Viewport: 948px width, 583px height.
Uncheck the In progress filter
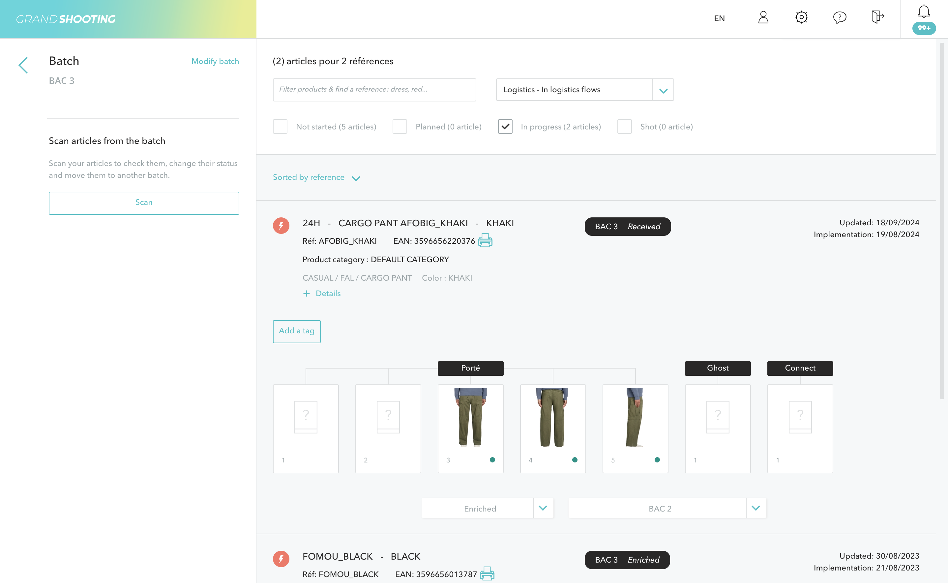click(505, 126)
